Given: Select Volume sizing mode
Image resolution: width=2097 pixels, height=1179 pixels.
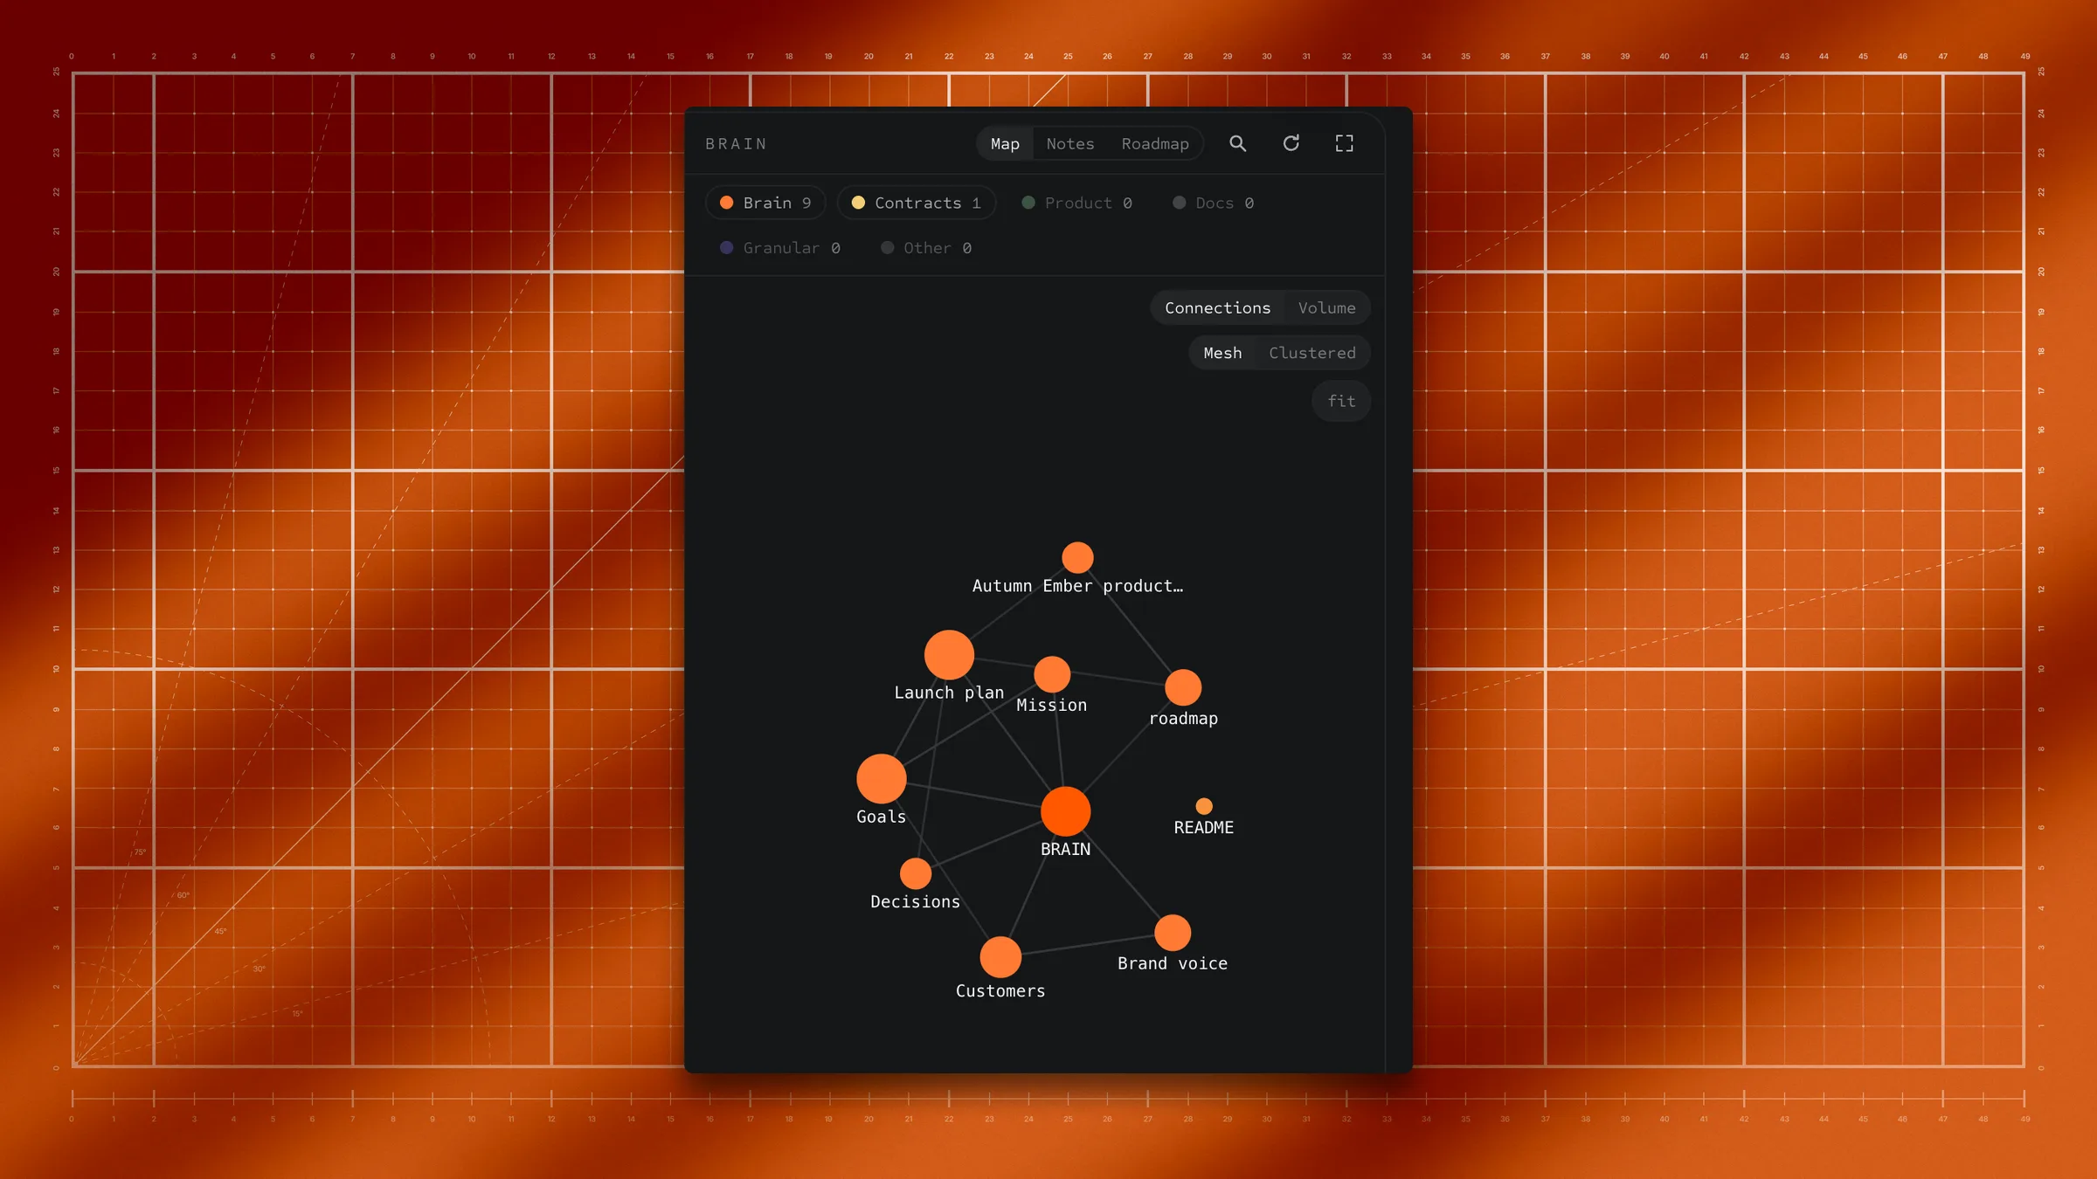Looking at the screenshot, I should tap(1326, 307).
